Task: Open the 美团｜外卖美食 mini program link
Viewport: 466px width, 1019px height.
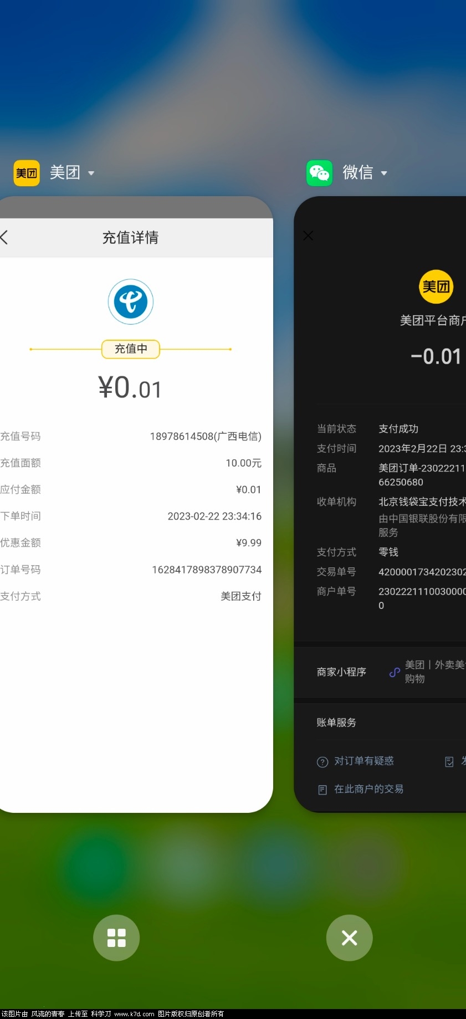Action: point(435,672)
